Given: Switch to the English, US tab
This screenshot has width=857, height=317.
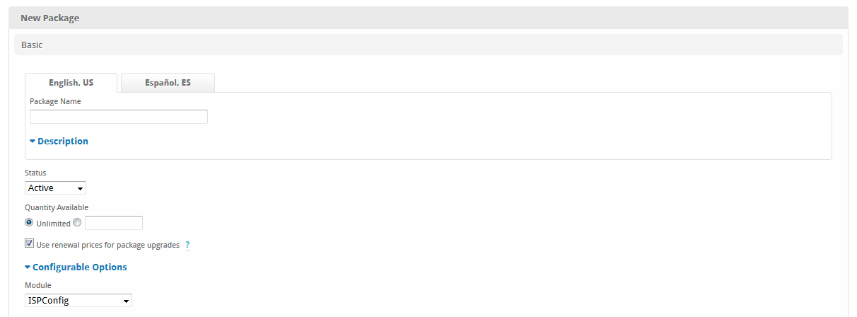Looking at the screenshot, I should [71, 83].
